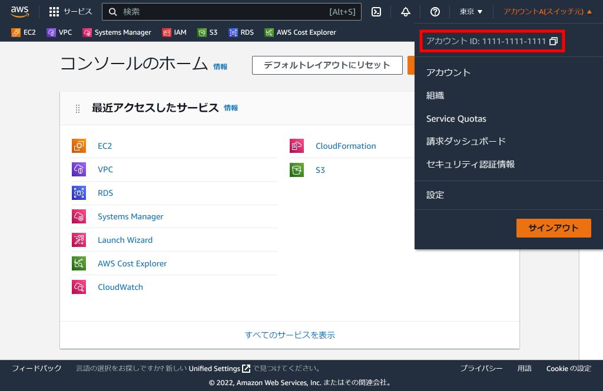Focus the 検索 search input field
The width and height of the screenshot is (603, 391).
(x=231, y=12)
